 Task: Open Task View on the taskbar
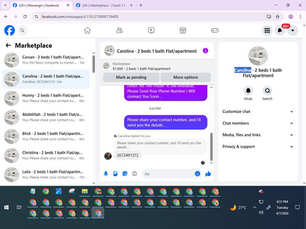point(19,208)
